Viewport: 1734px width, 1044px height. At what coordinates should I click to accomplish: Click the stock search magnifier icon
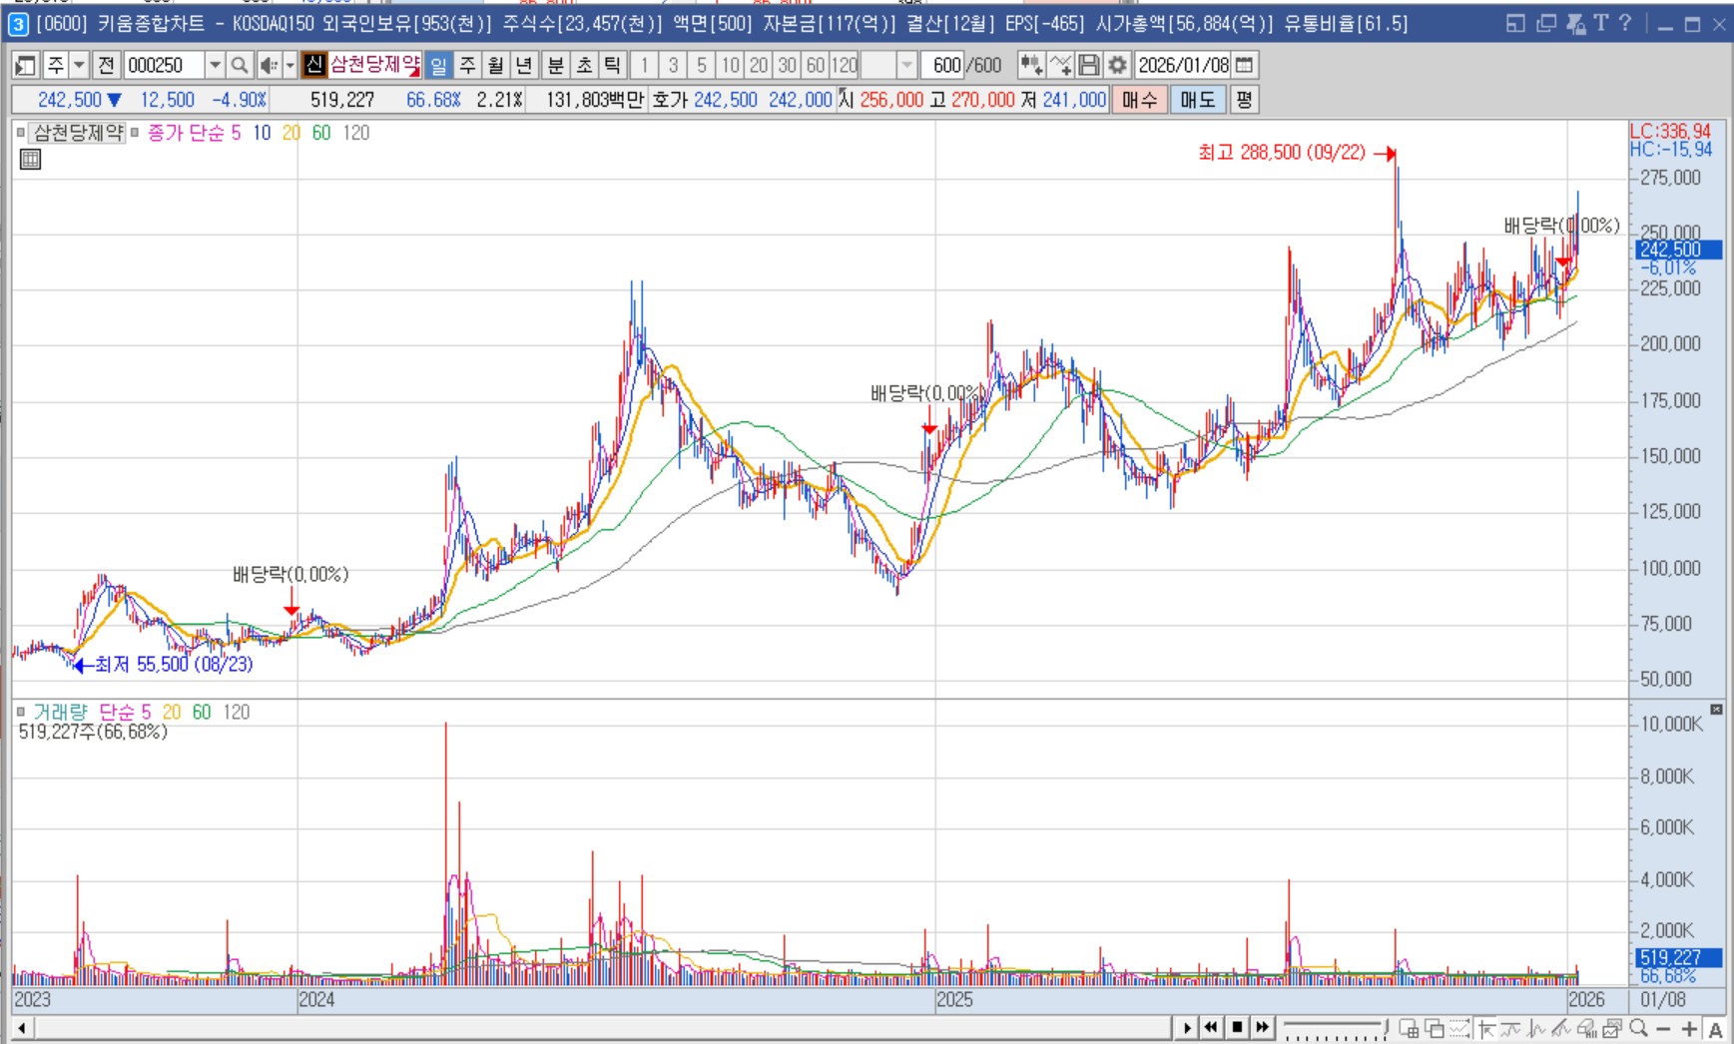pyautogui.click(x=240, y=66)
